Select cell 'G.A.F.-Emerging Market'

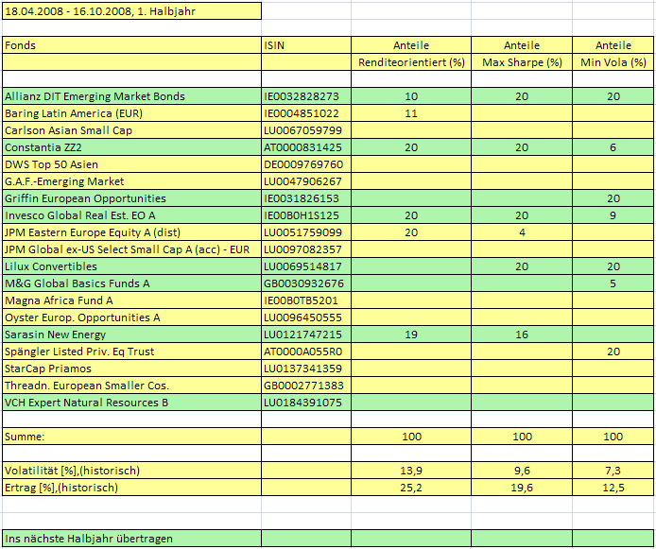(x=131, y=181)
